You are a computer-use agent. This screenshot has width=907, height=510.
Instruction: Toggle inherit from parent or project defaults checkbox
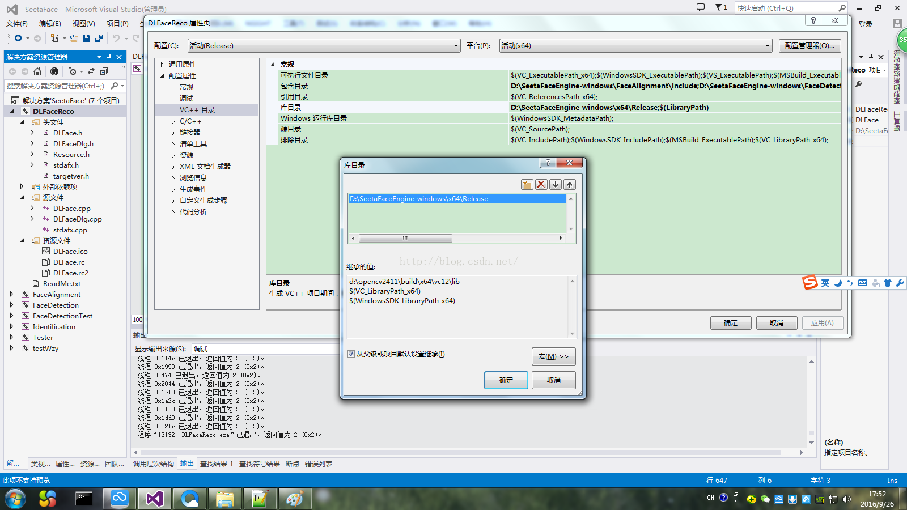click(351, 354)
